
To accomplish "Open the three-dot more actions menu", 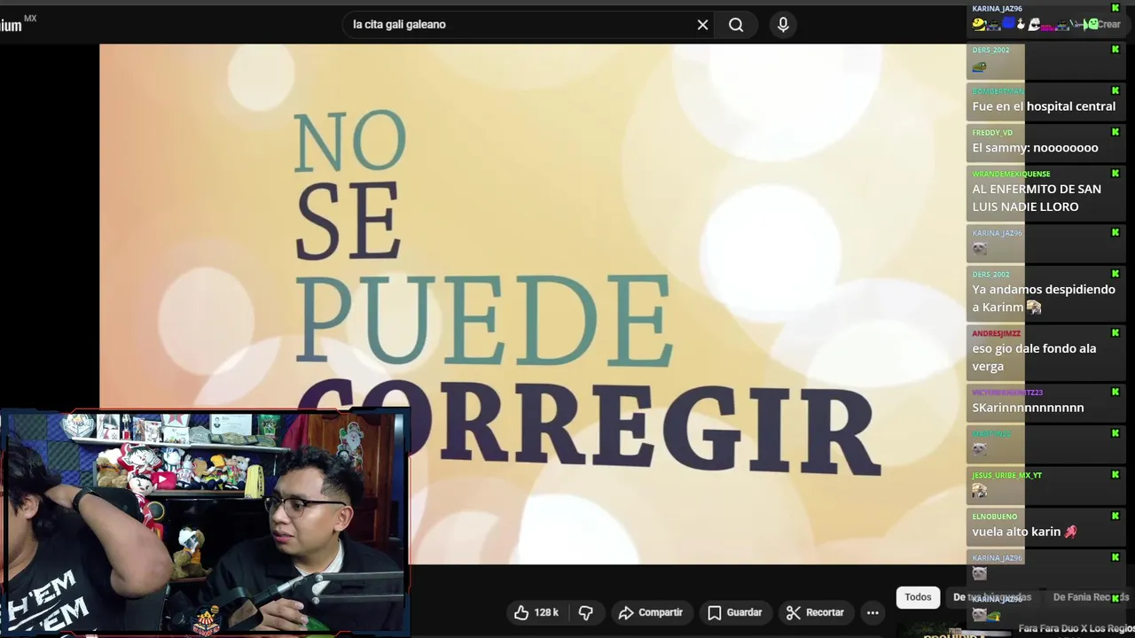I will 873,612.
